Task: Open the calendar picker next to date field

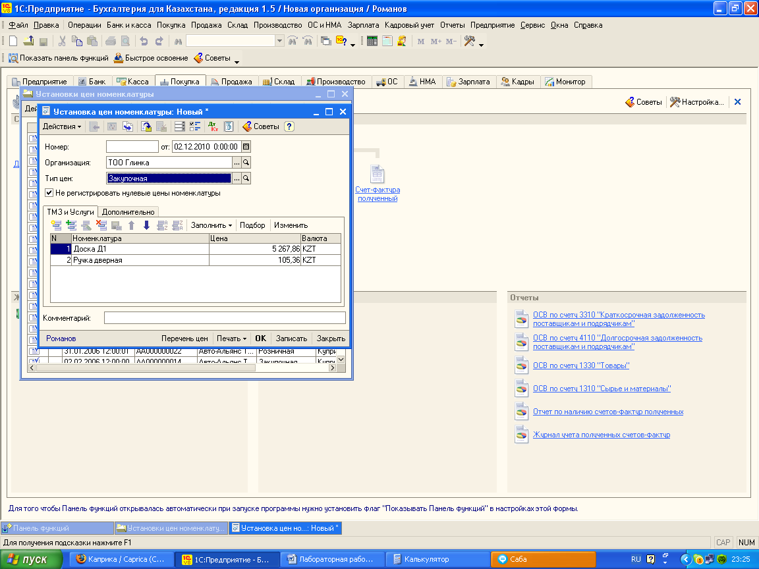Action: click(x=246, y=147)
